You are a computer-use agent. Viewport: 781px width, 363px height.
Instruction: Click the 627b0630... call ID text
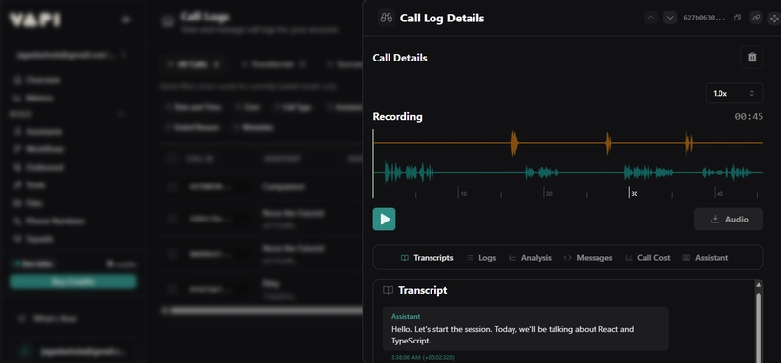coord(704,18)
